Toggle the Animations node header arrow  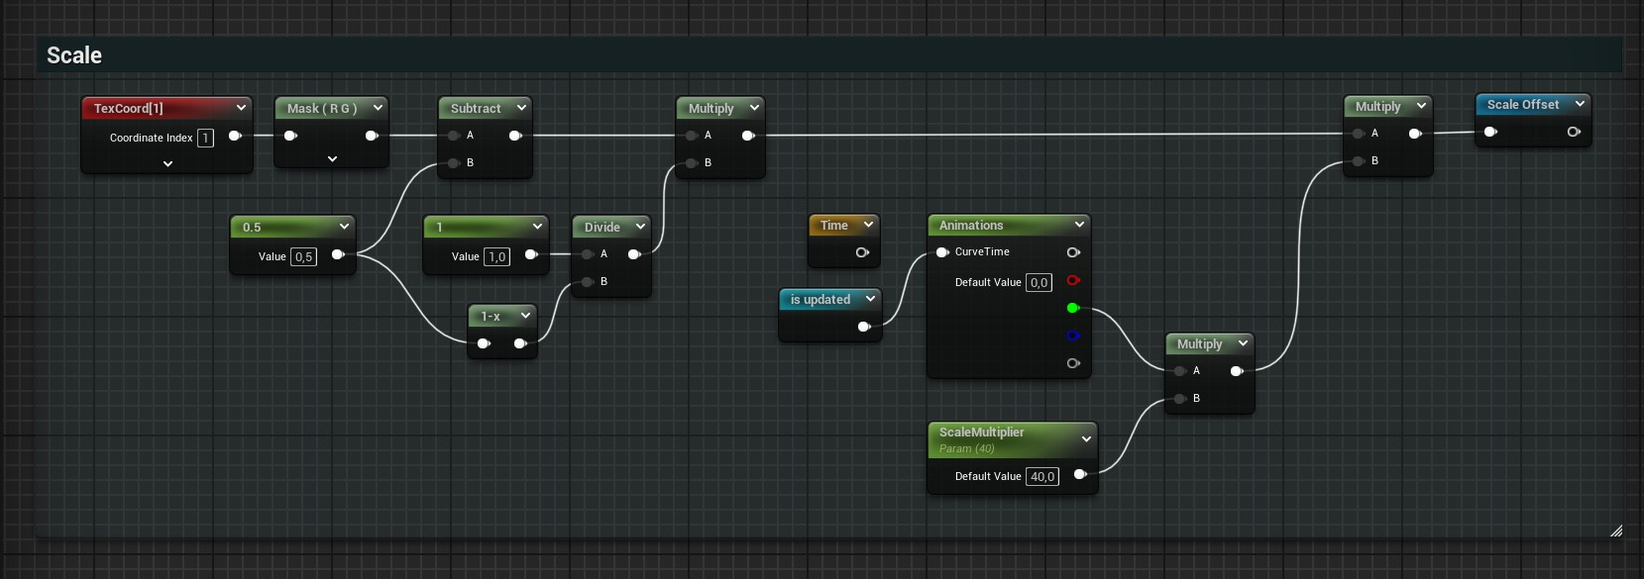click(x=1079, y=225)
